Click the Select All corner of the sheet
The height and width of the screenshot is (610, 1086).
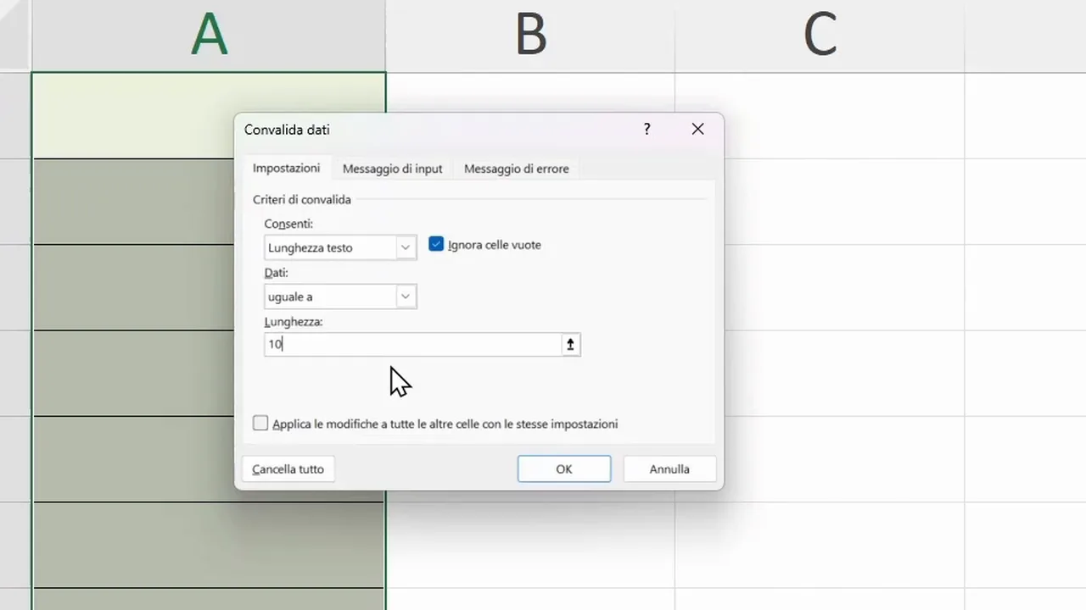[15, 36]
